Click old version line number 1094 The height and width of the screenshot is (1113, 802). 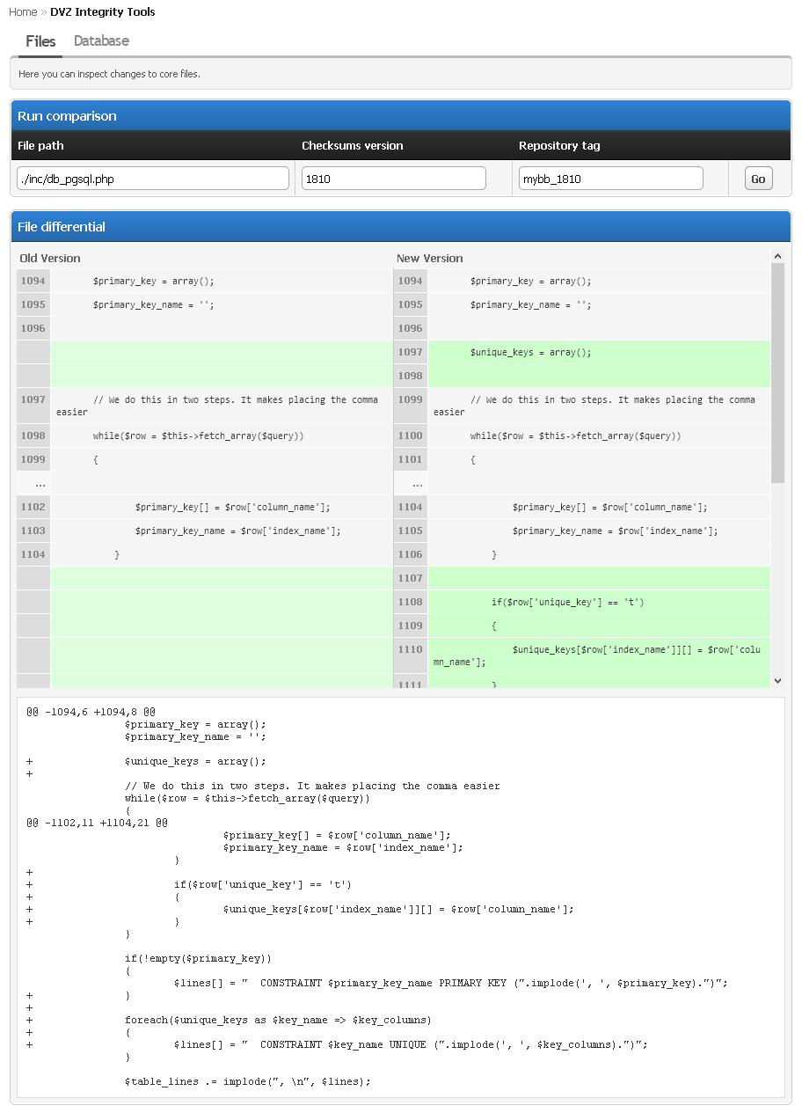coord(33,282)
